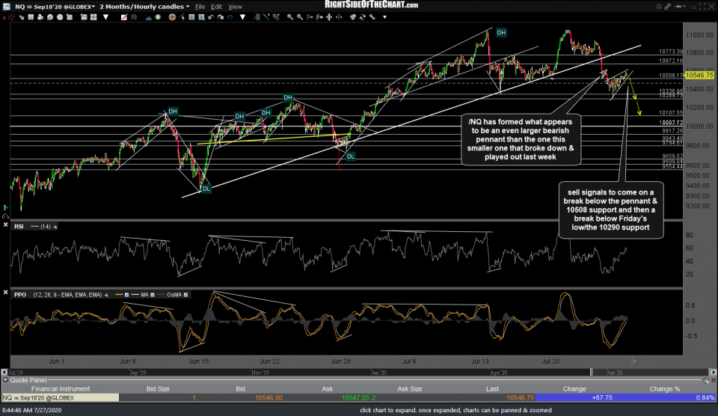718x416 pixels.
Task: Click the wrench configuration icon
Action: pyautogui.click(x=372, y=17)
